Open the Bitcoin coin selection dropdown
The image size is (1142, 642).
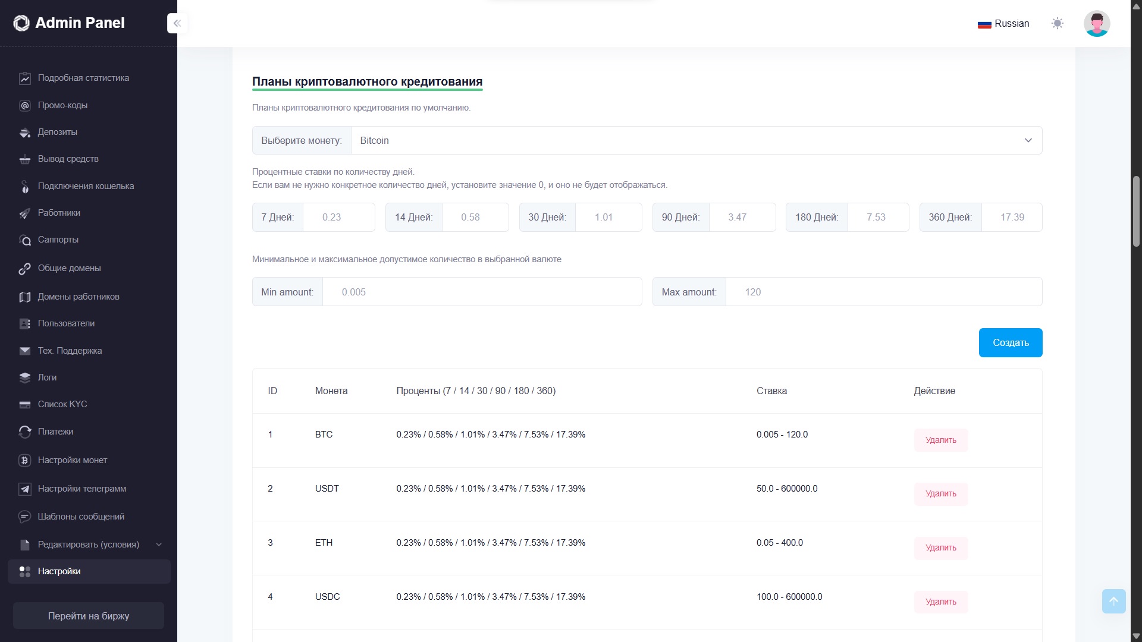coord(696,140)
